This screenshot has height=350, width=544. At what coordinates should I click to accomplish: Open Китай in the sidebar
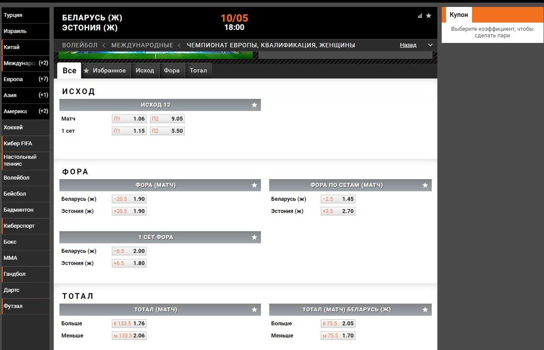[x=26, y=47]
